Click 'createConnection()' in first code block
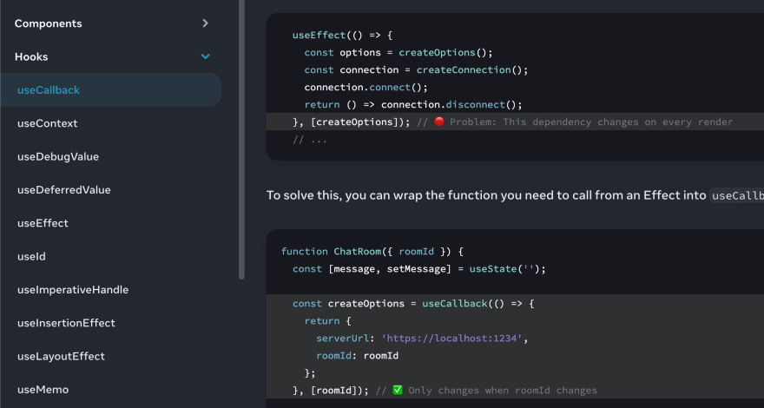The image size is (764, 408). pyautogui.click(x=469, y=69)
